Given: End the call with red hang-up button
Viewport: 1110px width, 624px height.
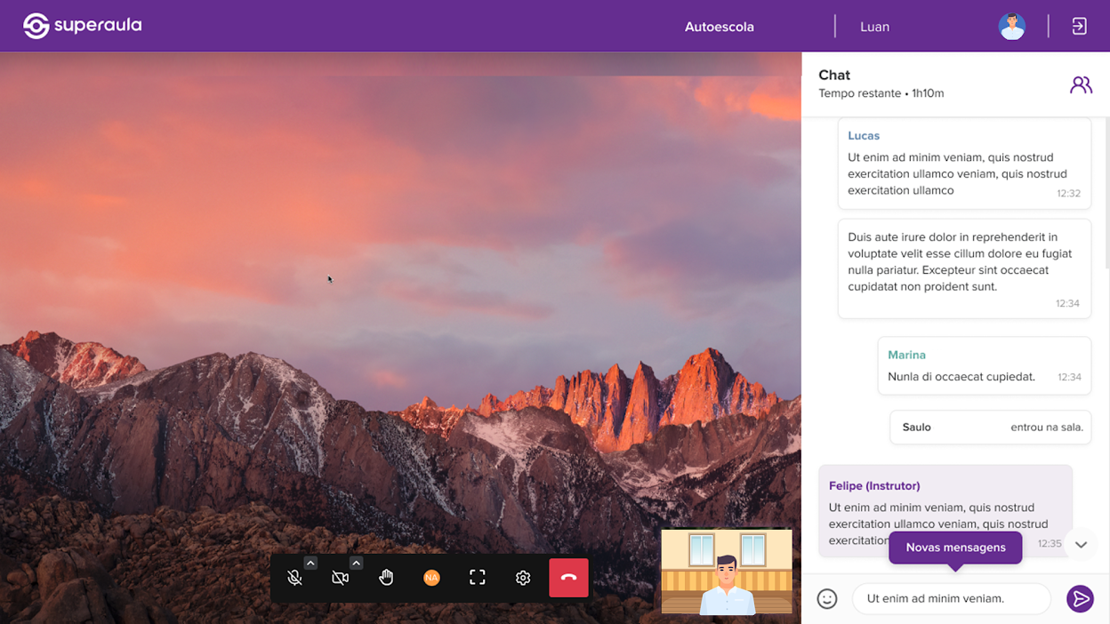Looking at the screenshot, I should 568,578.
